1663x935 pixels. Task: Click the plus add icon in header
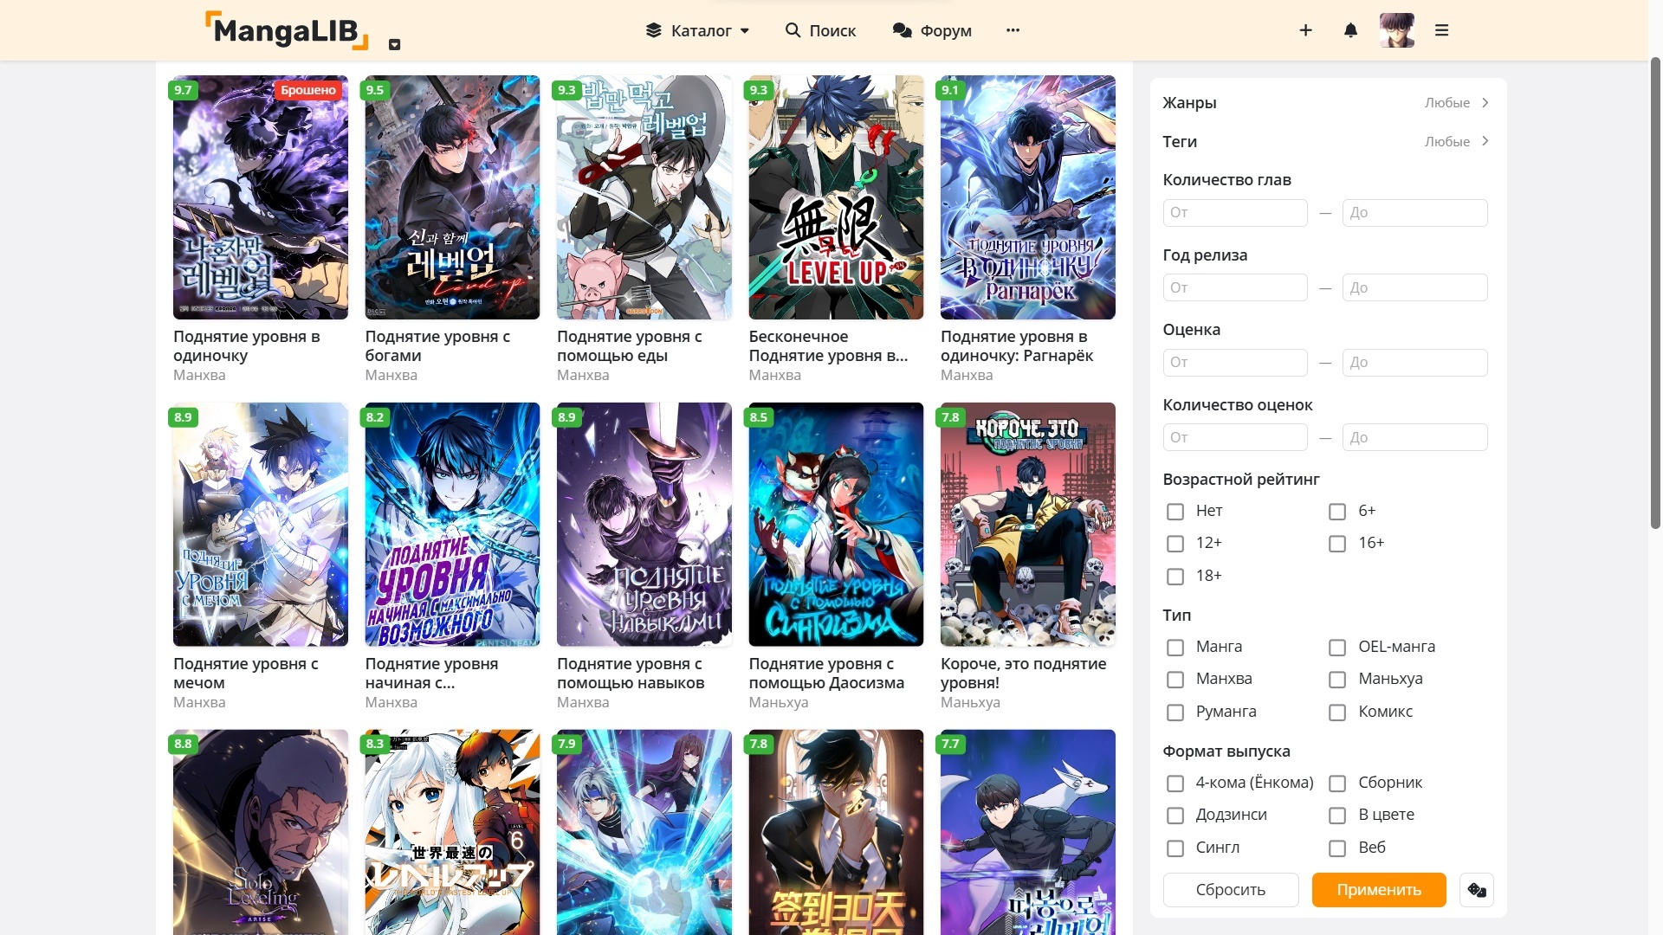(x=1305, y=30)
